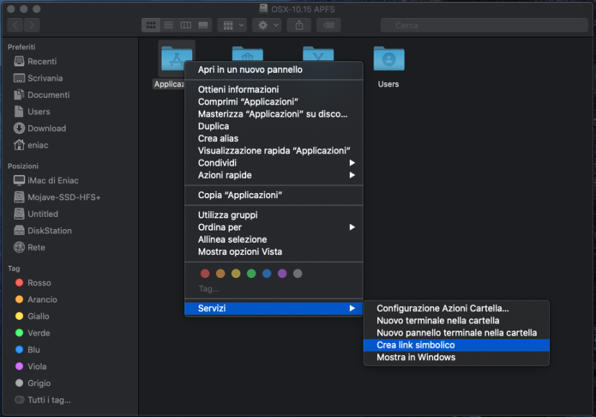Filter by Blu tag in sidebar

click(28, 349)
